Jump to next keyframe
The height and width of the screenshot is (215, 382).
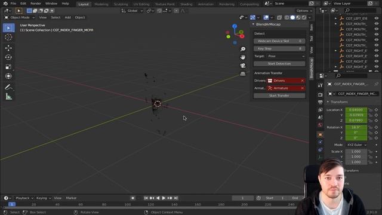[x=170, y=198]
